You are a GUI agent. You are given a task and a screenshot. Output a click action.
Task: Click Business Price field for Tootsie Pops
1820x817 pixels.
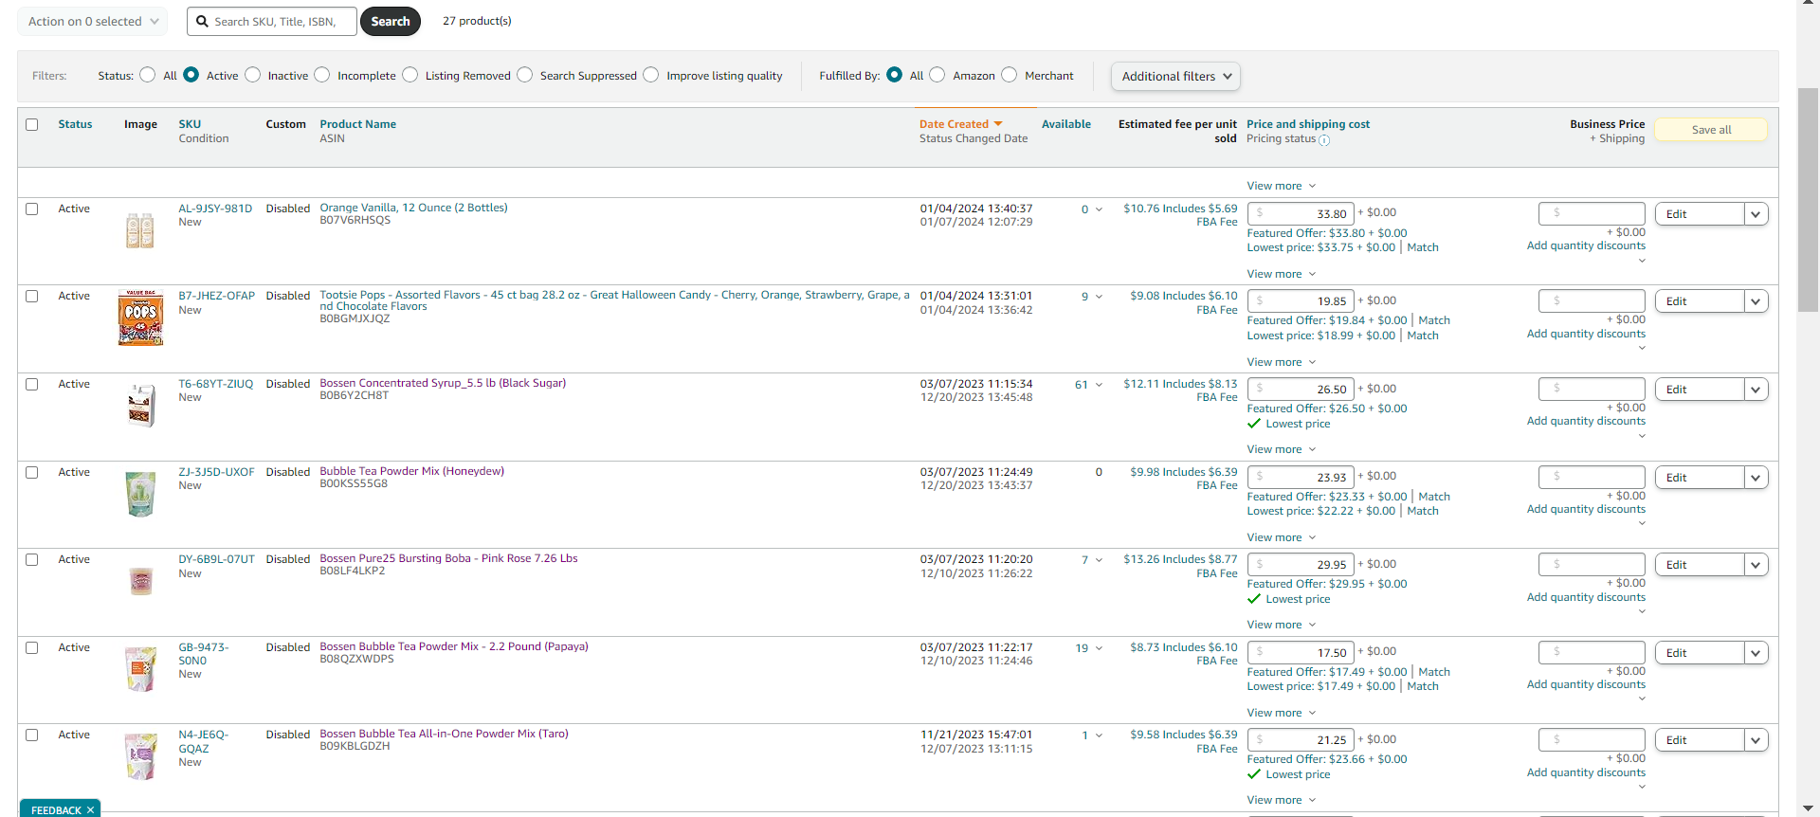[1592, 301]
